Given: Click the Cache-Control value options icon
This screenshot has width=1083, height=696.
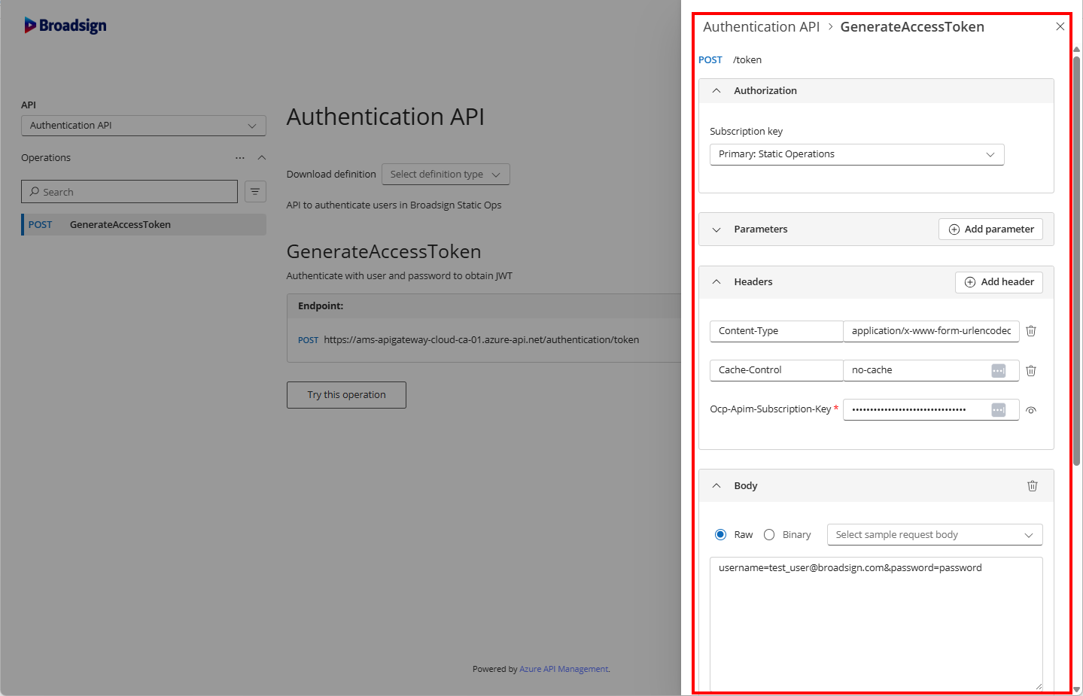Looking at the screenshot, I should [998, 370].
